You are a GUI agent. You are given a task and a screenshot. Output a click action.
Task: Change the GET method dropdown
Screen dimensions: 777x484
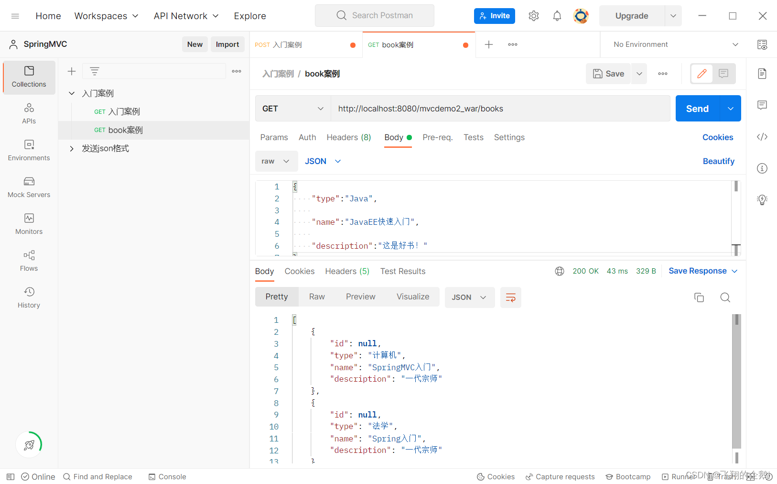pos(293,109)
